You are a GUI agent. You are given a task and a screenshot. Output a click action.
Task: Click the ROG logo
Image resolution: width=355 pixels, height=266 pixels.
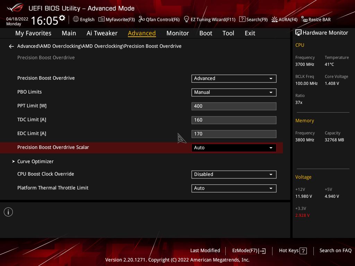[x=15, y=8]
